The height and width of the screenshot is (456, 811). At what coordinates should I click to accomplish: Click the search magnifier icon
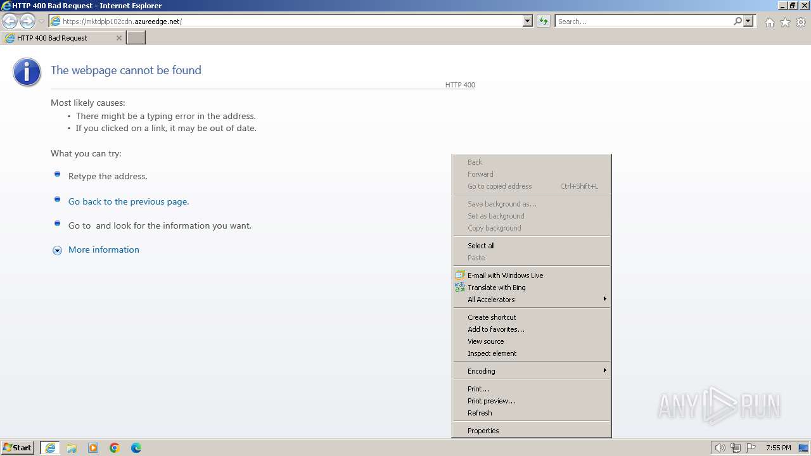(x=738, y=22)
